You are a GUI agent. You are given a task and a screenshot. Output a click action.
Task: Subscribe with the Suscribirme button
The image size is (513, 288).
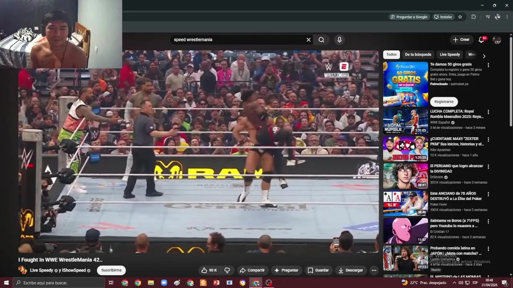111,270
